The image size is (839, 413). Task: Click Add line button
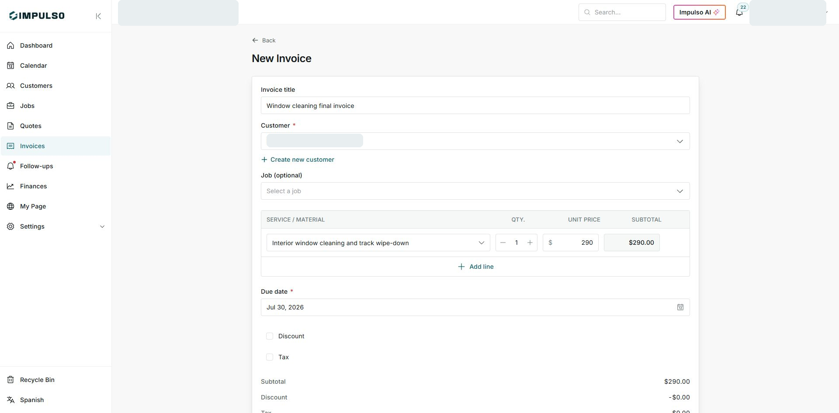tap(475, 267)
